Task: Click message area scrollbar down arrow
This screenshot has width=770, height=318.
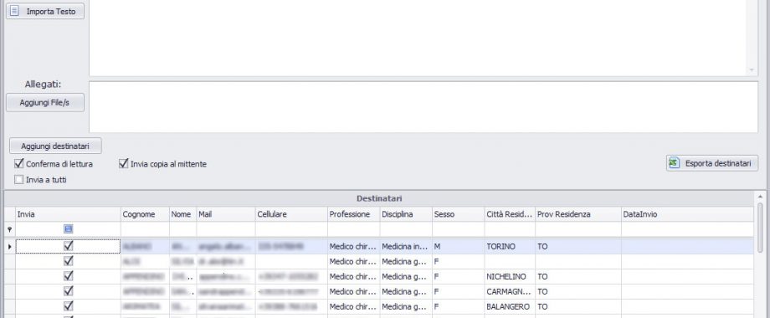Action: click(x=752, y=70)
